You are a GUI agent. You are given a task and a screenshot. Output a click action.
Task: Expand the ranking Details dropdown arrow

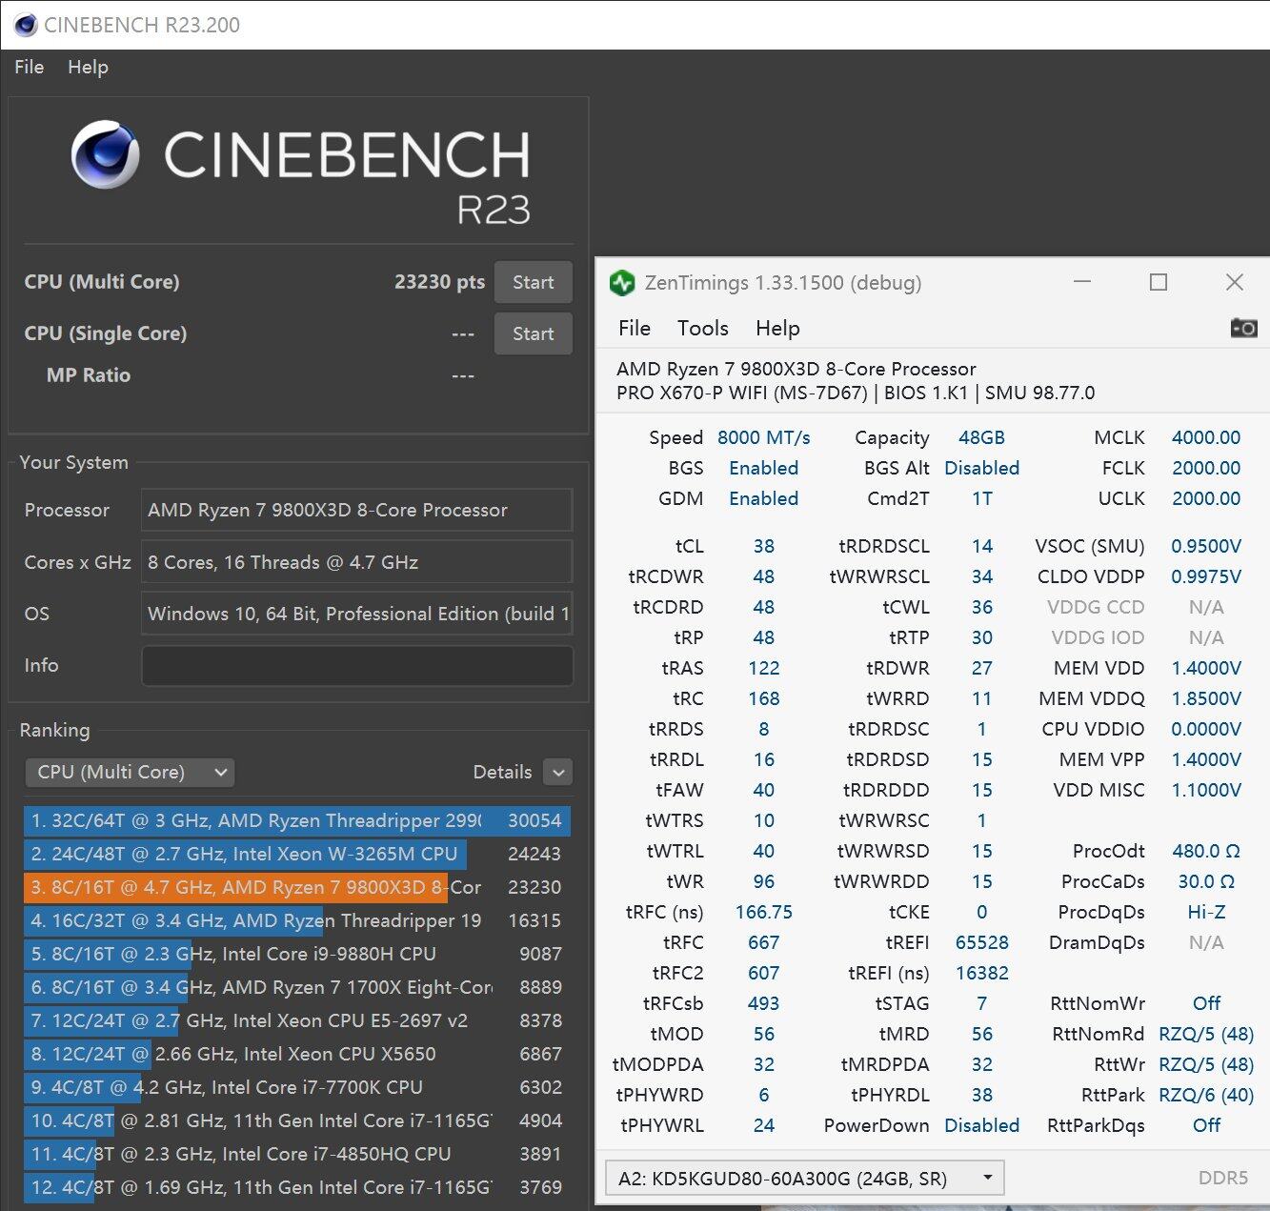tap(558, 772)
